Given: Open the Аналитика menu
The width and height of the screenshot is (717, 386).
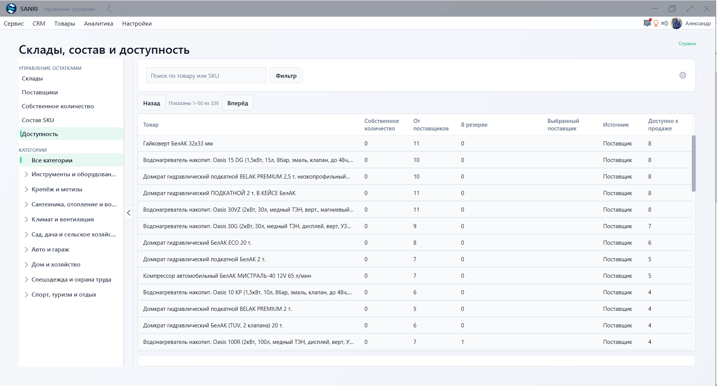Looking at the screenshot, I should [98, 23].
